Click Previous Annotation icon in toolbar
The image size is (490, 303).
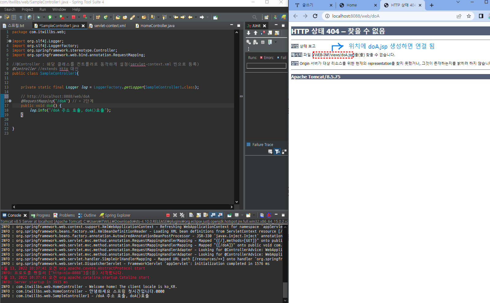tap(164, 17)
